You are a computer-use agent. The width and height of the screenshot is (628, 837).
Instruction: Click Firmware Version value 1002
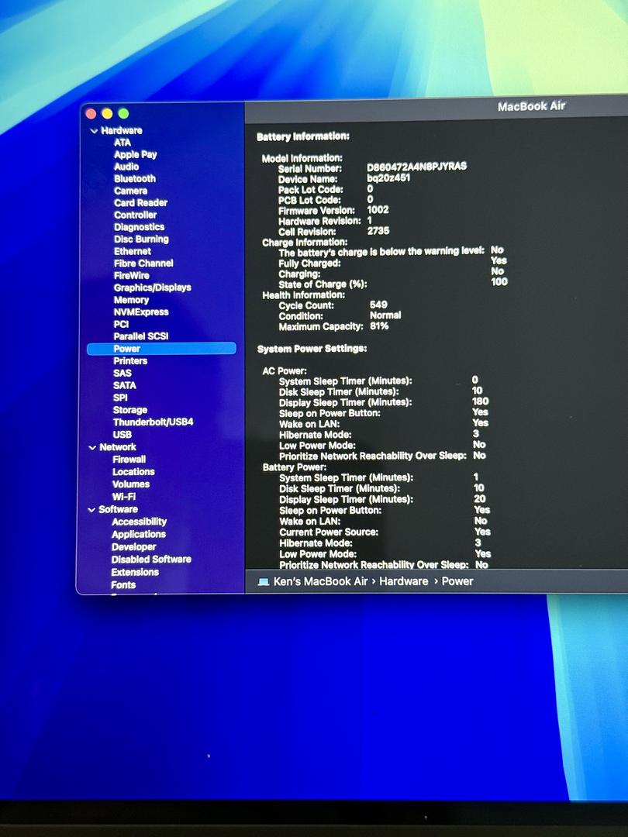[378, 210]
